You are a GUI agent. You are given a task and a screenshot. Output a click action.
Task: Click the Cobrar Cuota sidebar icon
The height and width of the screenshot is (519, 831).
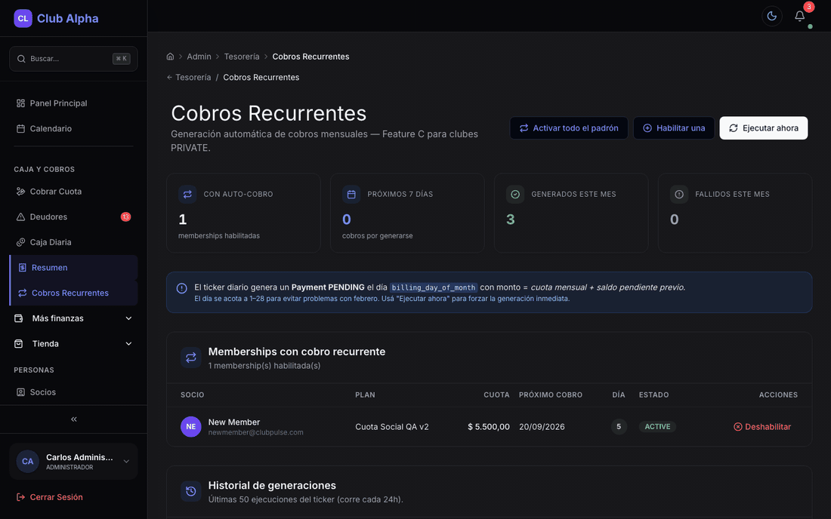click(x=20, y=192)
